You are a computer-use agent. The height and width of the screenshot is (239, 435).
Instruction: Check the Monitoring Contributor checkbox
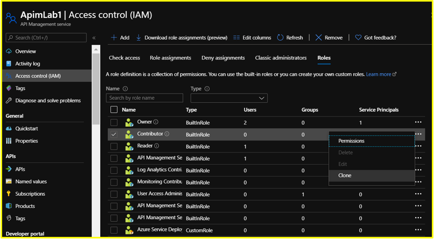114,182
